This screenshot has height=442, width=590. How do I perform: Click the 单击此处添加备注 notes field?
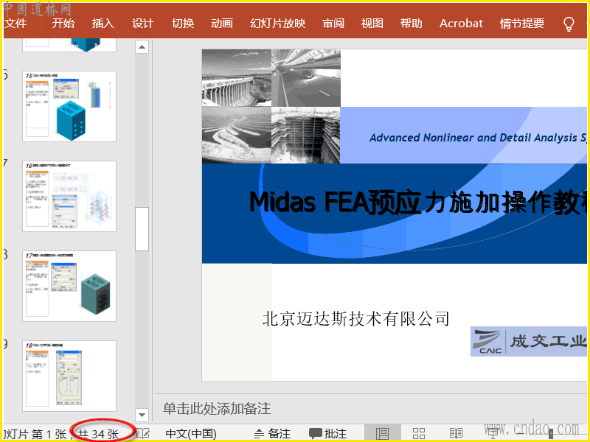coord(217,409)
